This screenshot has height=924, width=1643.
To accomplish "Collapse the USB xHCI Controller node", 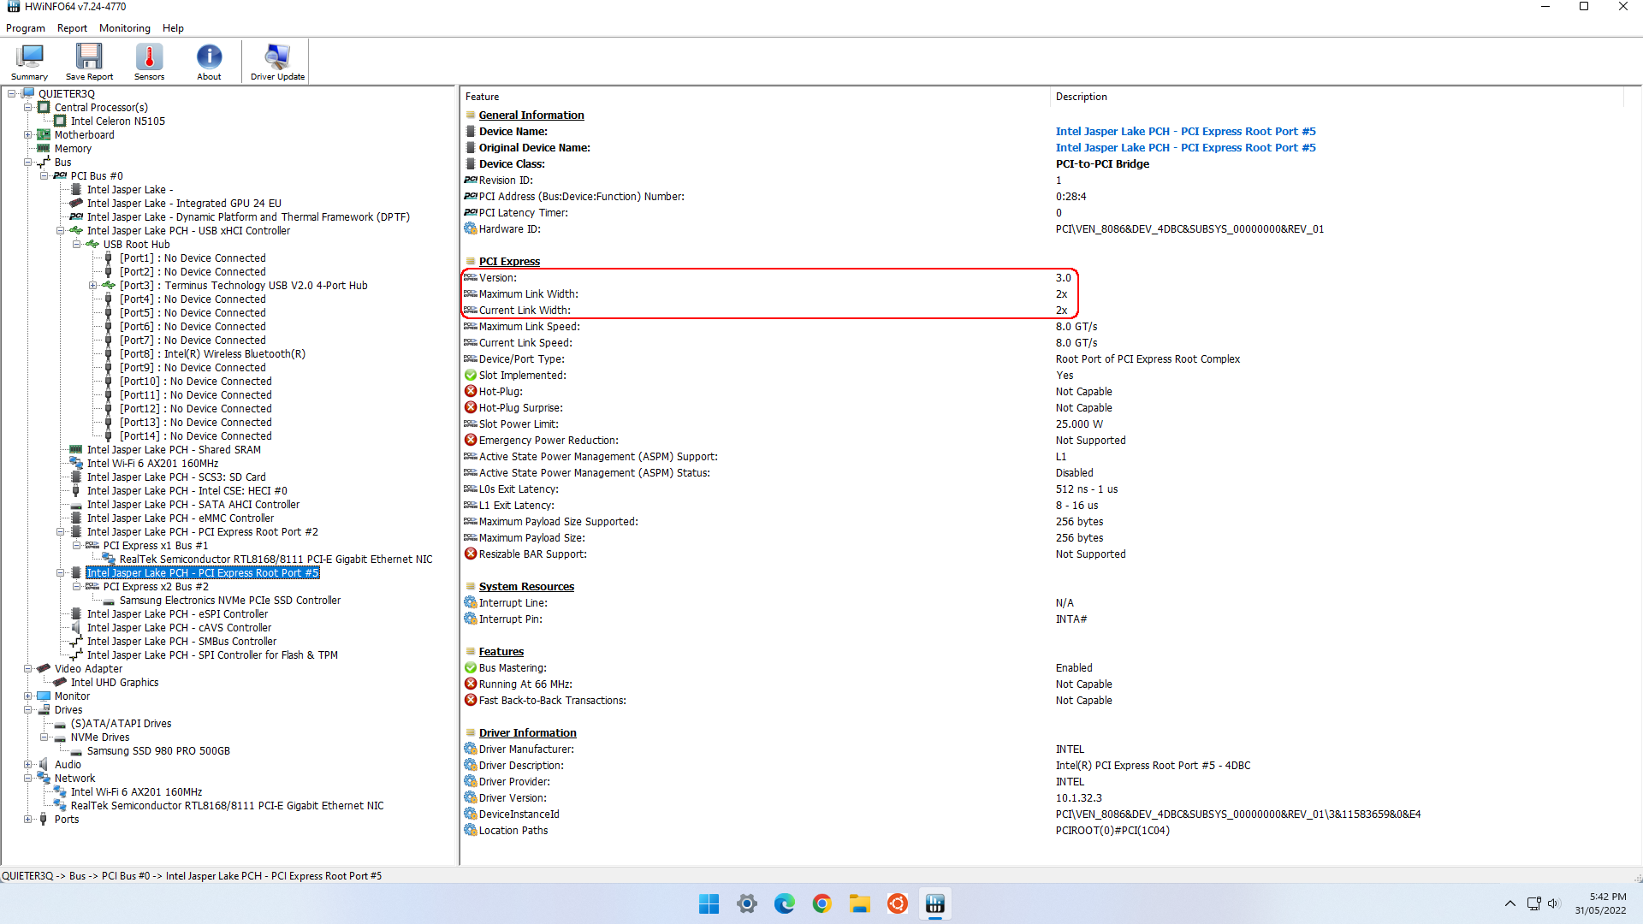I will point(61,231).
